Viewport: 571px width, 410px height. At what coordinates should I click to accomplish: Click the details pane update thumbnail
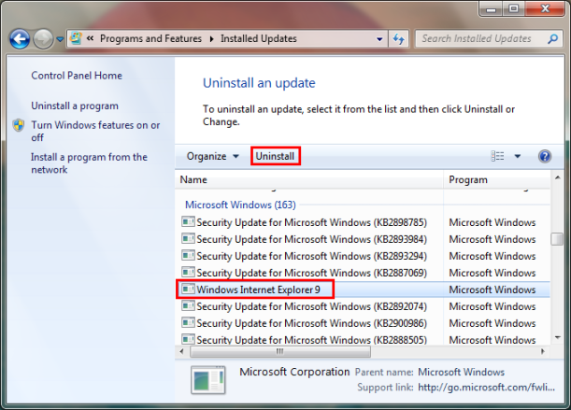pyautogui.click(x=208, y=380)
